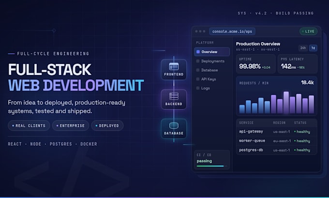Click SYS · v4.2 · BUILD PASSING text
Image resolution: width=329 pixels, height=198 pixels.
pyautogui.click(x=276, y=13)
